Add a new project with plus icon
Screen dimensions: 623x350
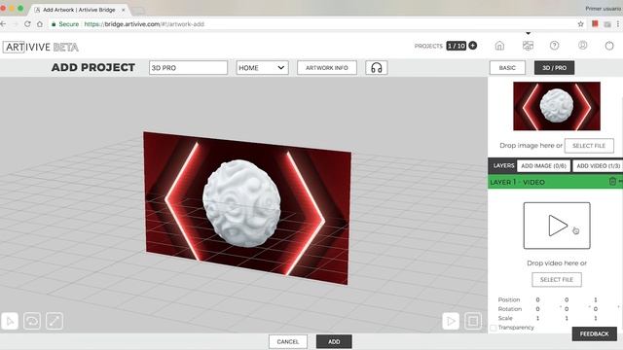472,46
